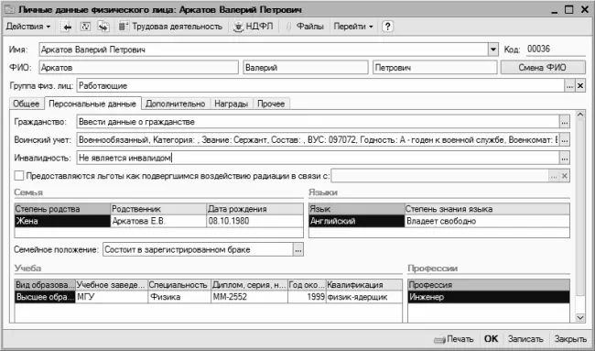Screen dimensions: 595x351
Task: Select relative Аркатова Е.В. cell
Action: pyautogui.click(x=158, y=221)
